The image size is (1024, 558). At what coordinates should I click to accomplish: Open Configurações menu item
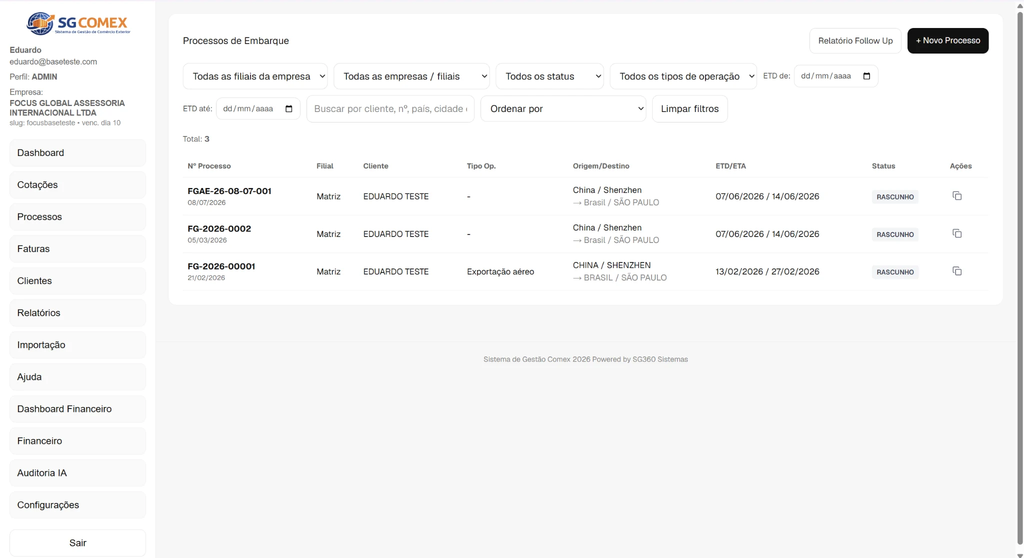click(x=77, y=504)
